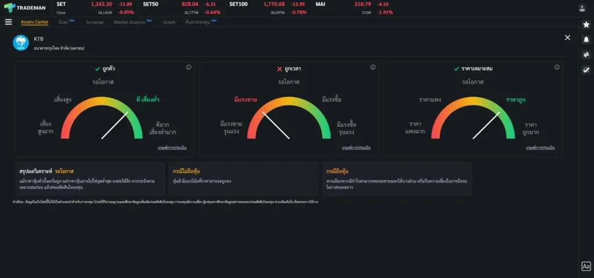Click the KTB bank logo

click(x=21, y=43)
